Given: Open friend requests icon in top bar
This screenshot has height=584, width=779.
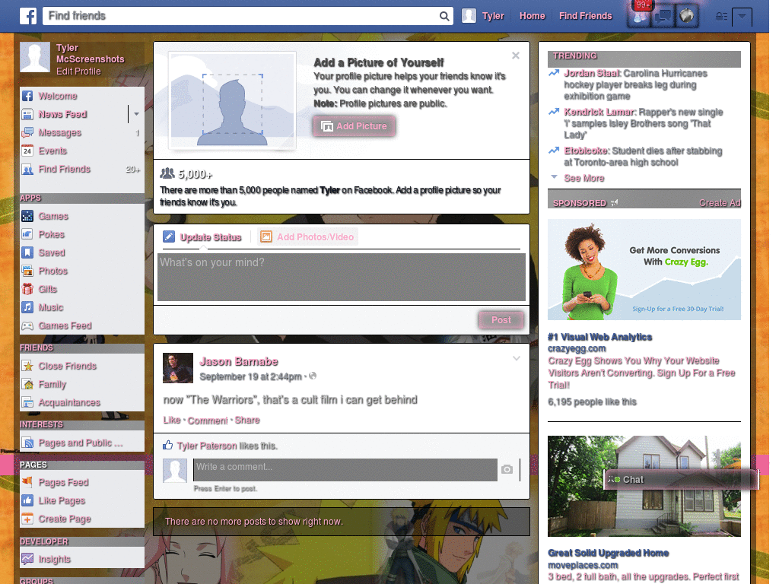Looking at the screenshot, I should tap(641, 17).
